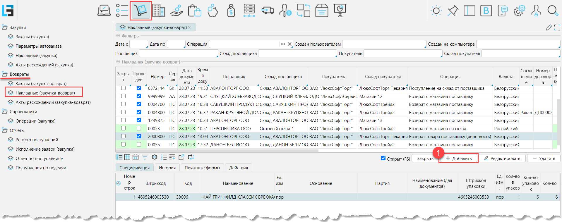Open the filter icon below the table
562x222 pixels.
click(145, 157)
